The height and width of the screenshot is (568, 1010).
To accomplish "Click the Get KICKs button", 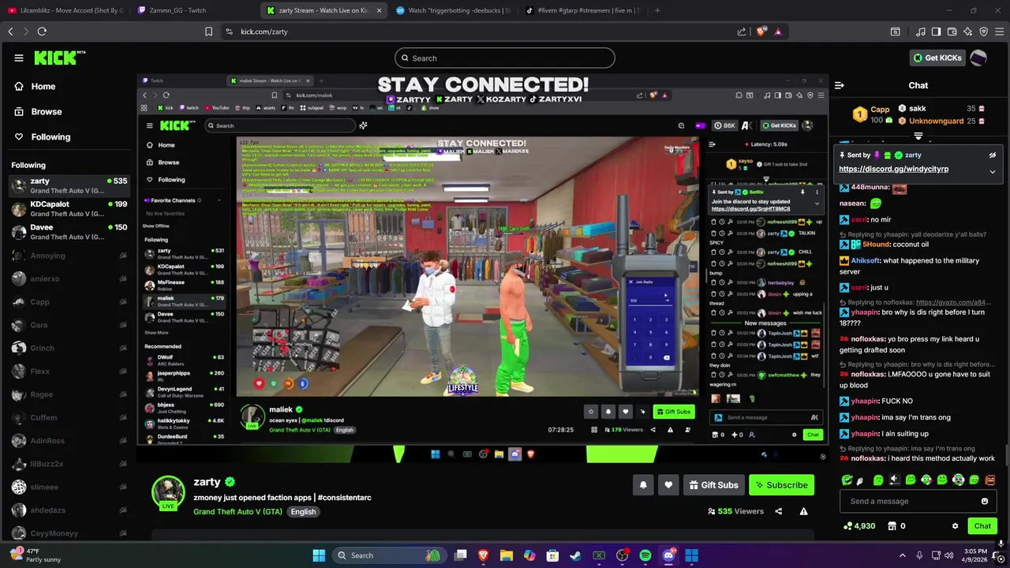I will click(x=937, y=58).
